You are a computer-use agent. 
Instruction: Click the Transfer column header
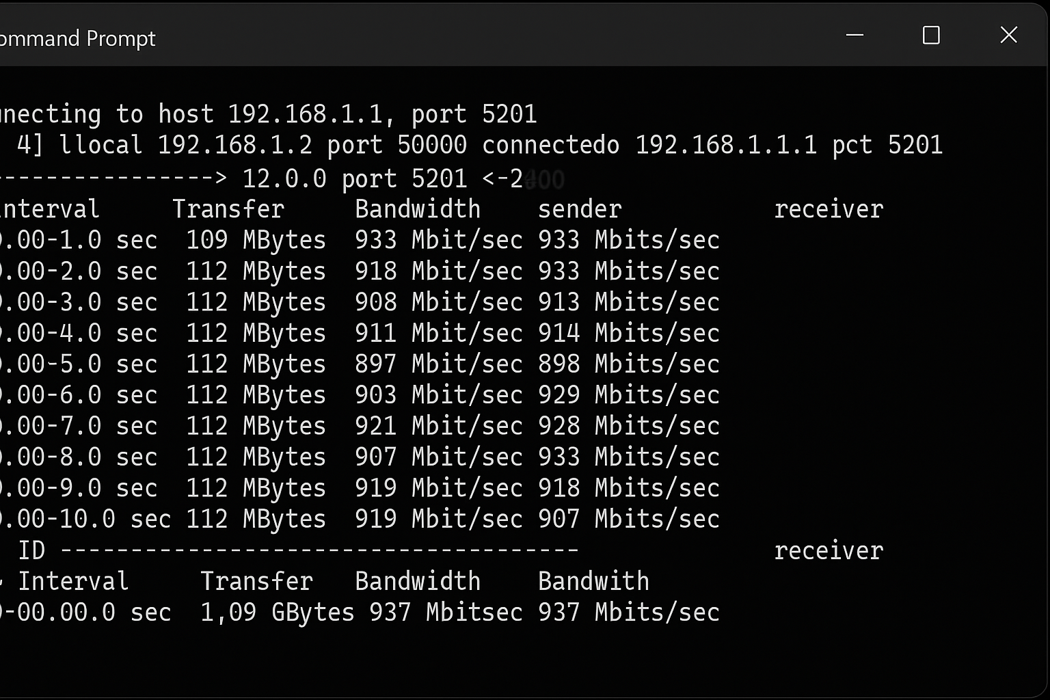[x=229, y=208]
